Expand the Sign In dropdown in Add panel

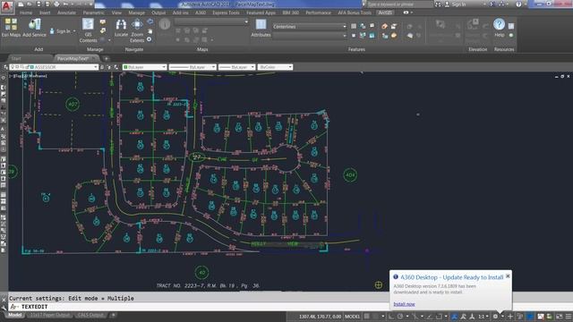point(74,31)
